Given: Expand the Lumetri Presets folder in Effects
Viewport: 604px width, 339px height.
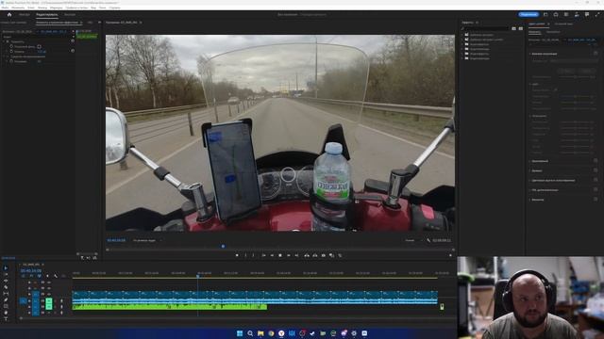Looking at the screenshot, I should click(462, 40).
